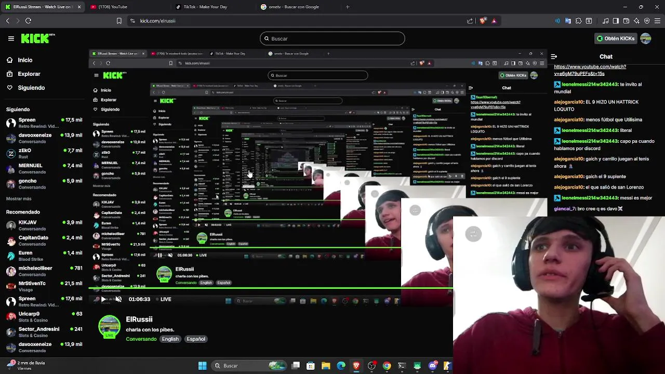Open a new browser tab
This screenshot has height=374, width=665.
coord(348,7)
